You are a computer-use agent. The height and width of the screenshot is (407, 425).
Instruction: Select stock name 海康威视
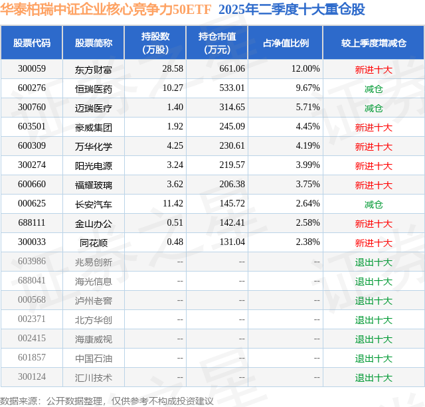coord(94,339)
